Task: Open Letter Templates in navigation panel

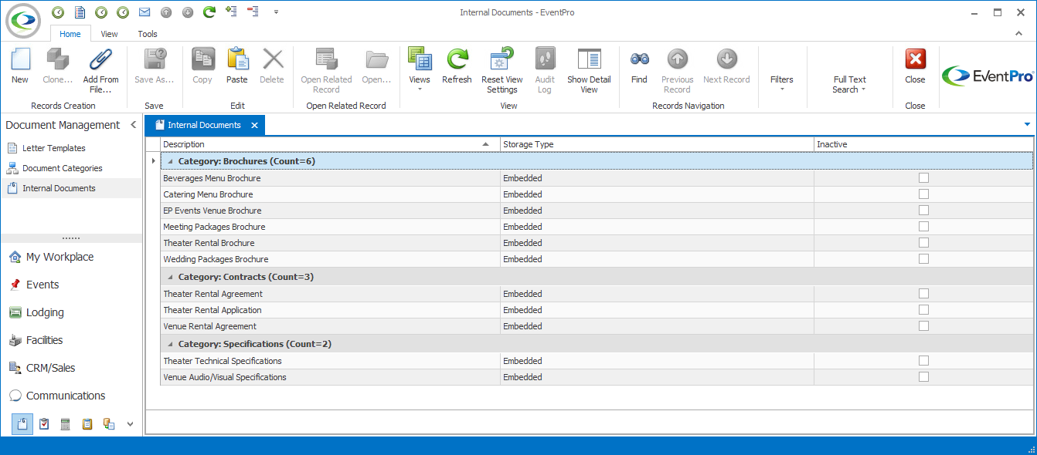Action: point(53,148)
